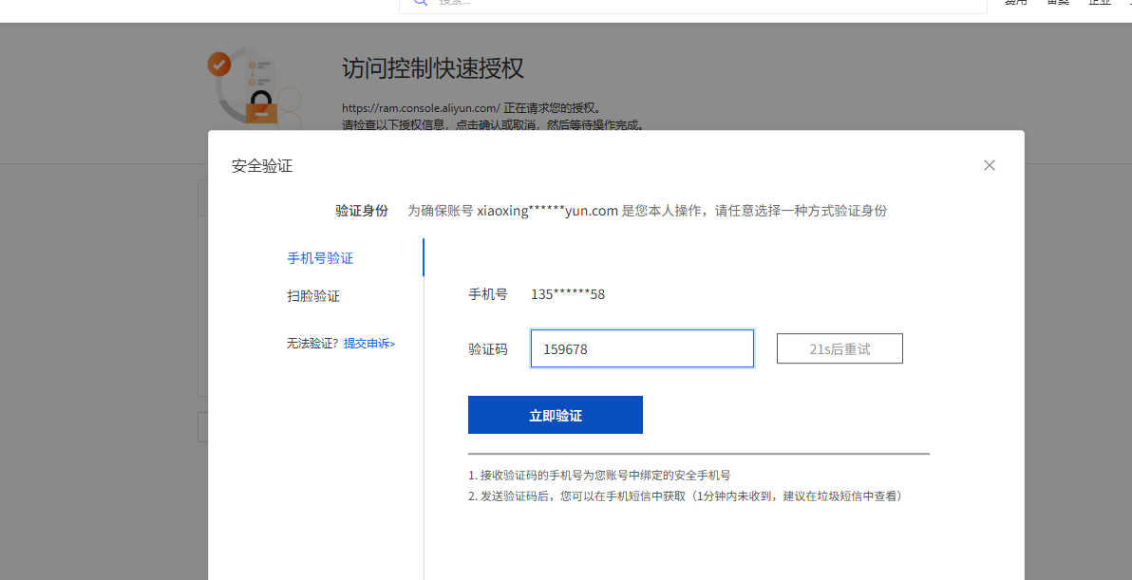Screen dimensions: 1132x580
Task: Click the 访问控制快速授权 page heading
Action: (432, 68)
